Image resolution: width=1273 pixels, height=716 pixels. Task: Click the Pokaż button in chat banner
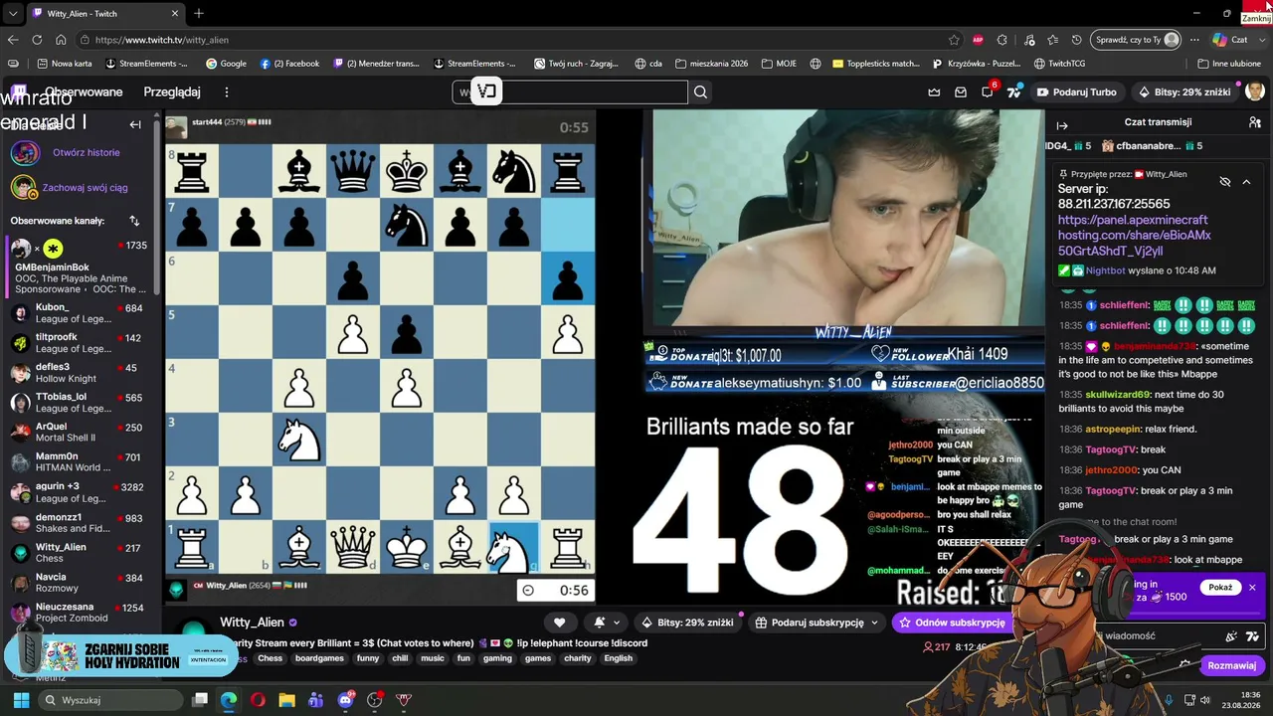(x=1220, y=588)
